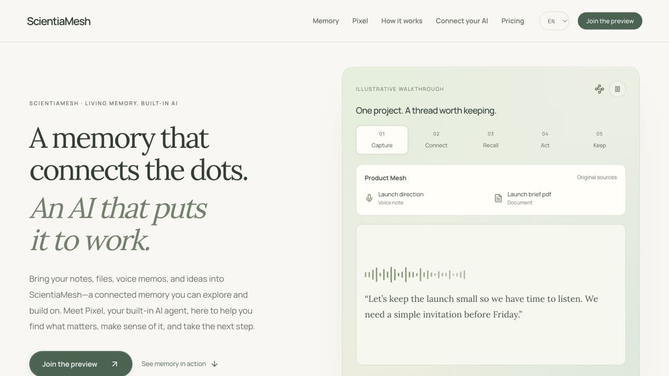Go to the 04 Act step
Screen dimensions: 669x376
pyautogui.click(x=545, y=139)
